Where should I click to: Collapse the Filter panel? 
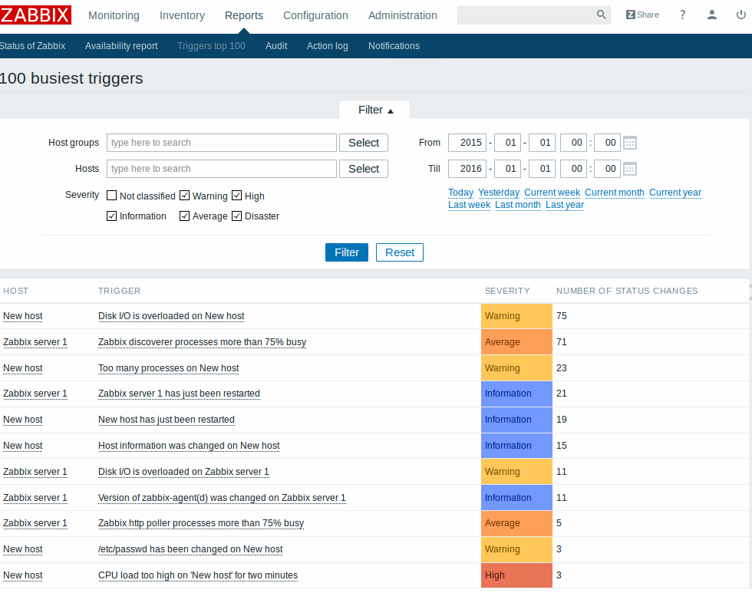point(374,110)
